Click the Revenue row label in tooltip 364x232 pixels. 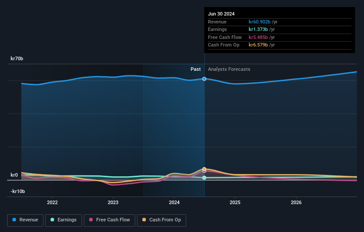[x=217, y=22]
